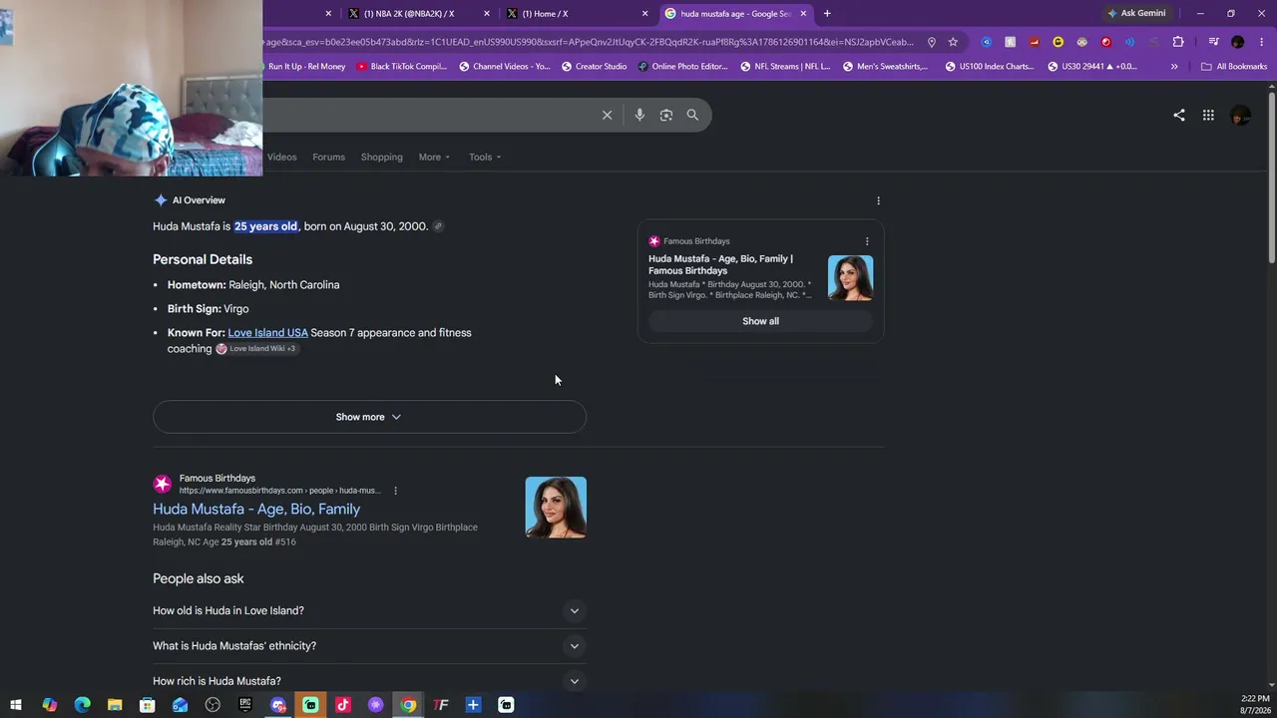Screen dimensions: 1277x718
Task: Open the Love Island USA link
Action: (267, 333)
